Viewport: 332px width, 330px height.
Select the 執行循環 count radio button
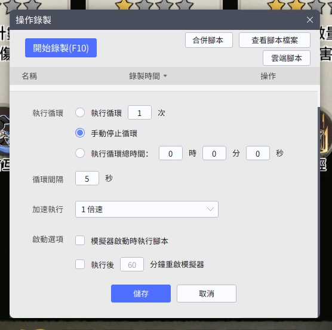click(80, 112)
